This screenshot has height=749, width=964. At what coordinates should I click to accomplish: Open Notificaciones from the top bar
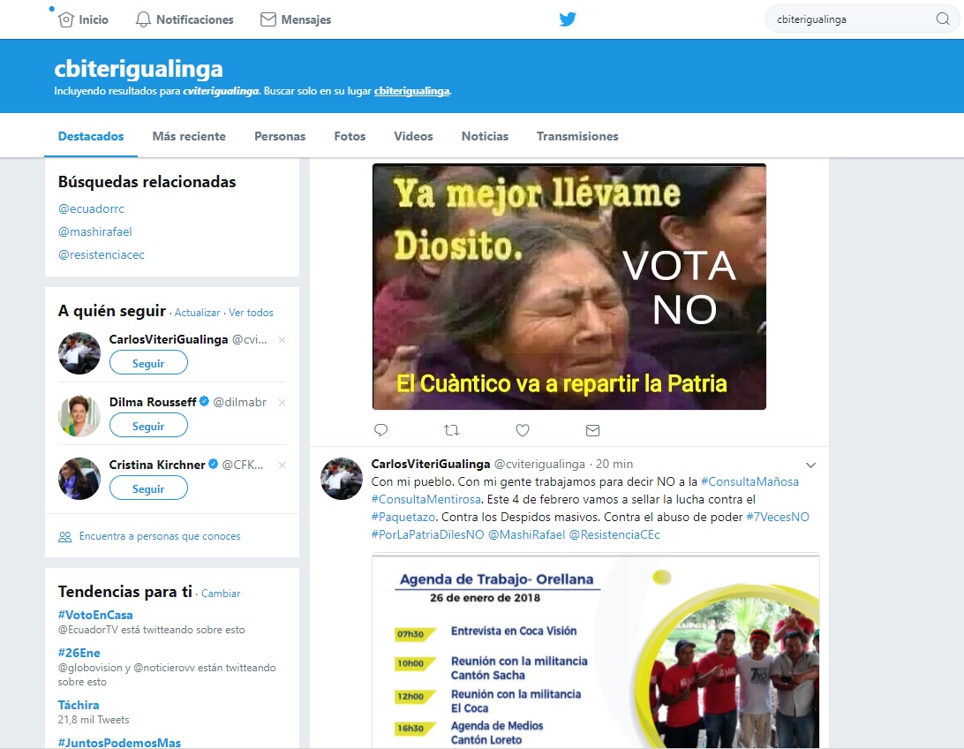coord(185,19)
